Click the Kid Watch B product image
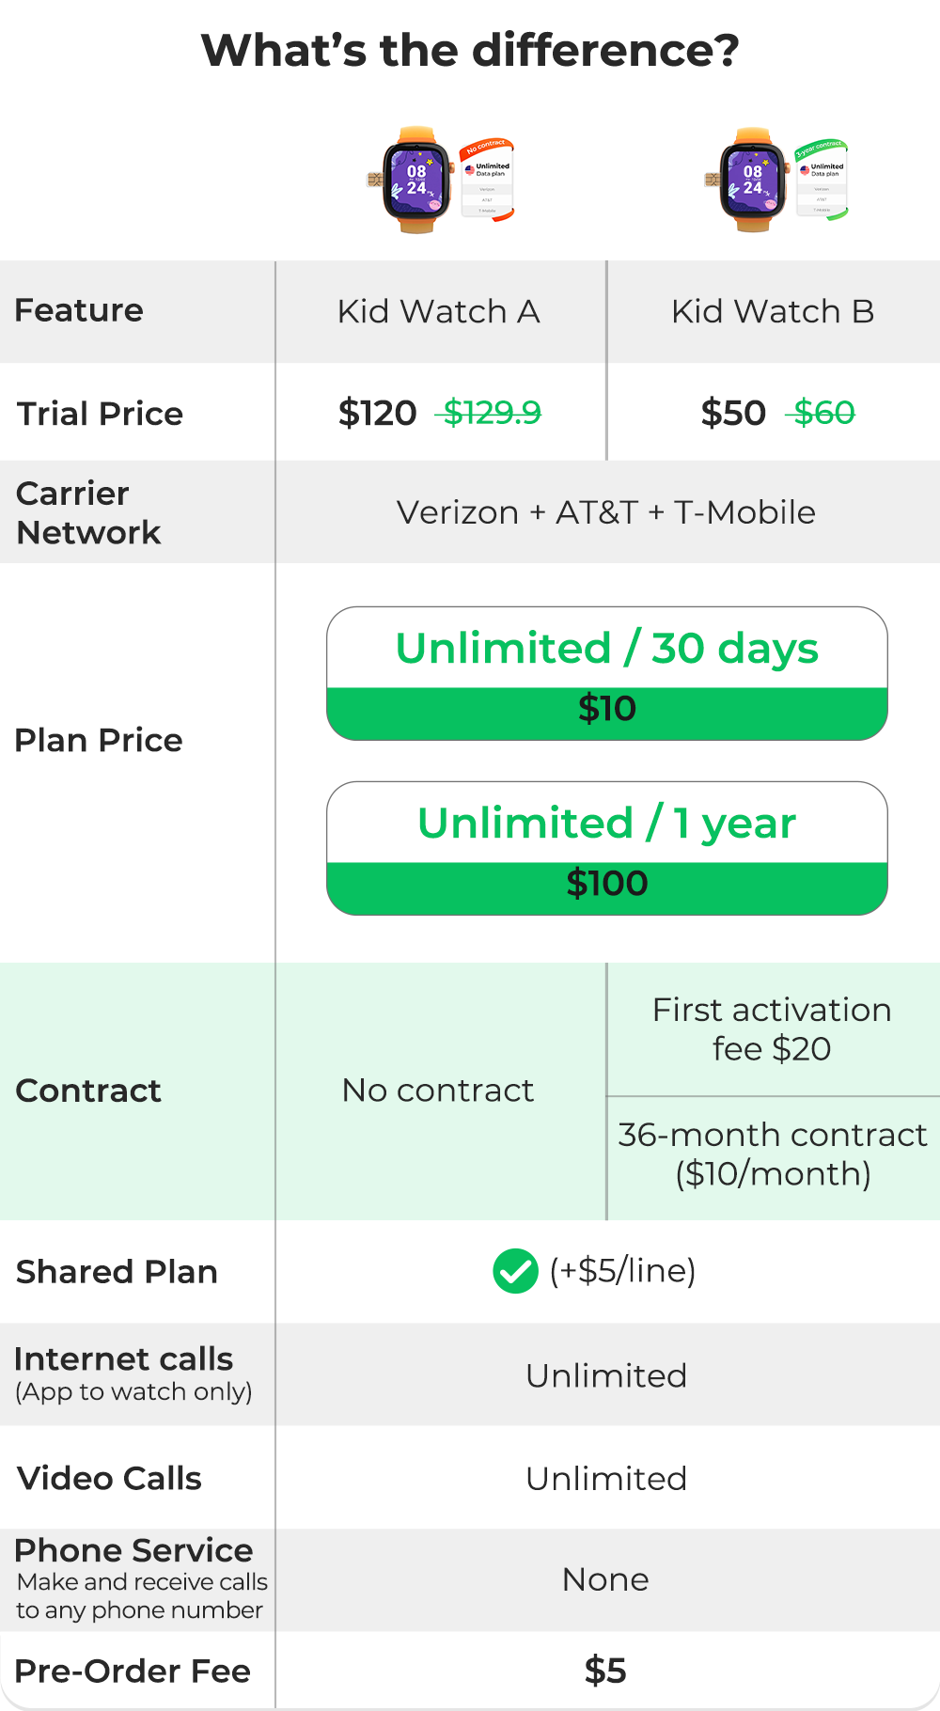Screen dimensions: 940x1711 pos(776,181)
